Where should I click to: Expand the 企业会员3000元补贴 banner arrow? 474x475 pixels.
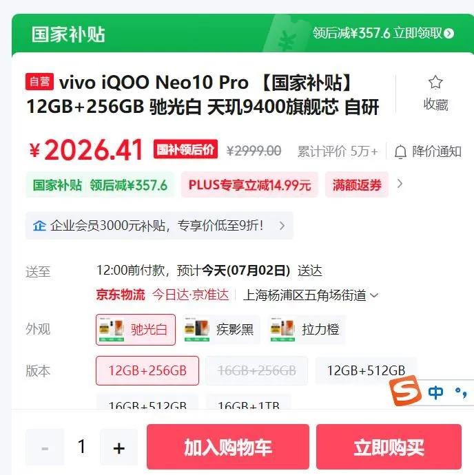tap(282, 226)
